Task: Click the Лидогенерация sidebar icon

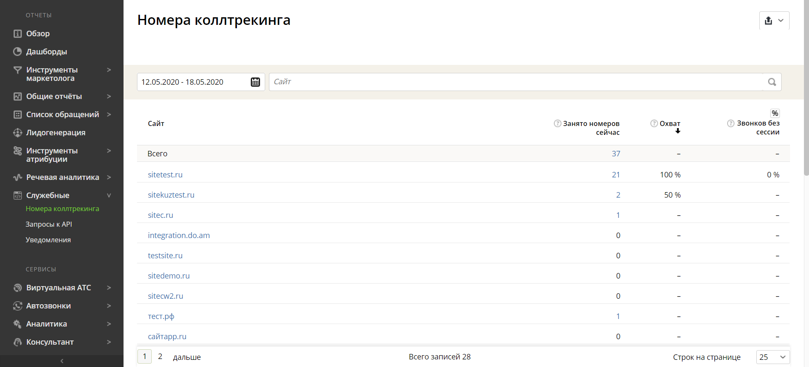Action: coord(17,133)
